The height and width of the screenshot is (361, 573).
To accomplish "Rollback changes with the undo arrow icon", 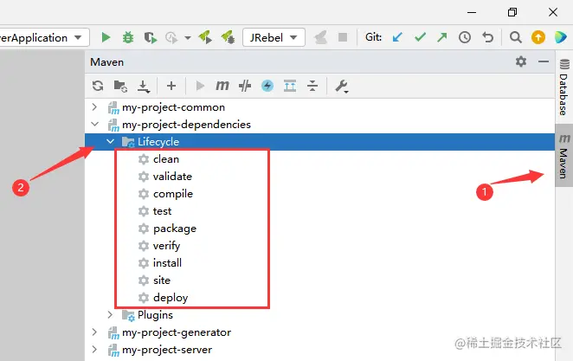I will pos(487,37).
